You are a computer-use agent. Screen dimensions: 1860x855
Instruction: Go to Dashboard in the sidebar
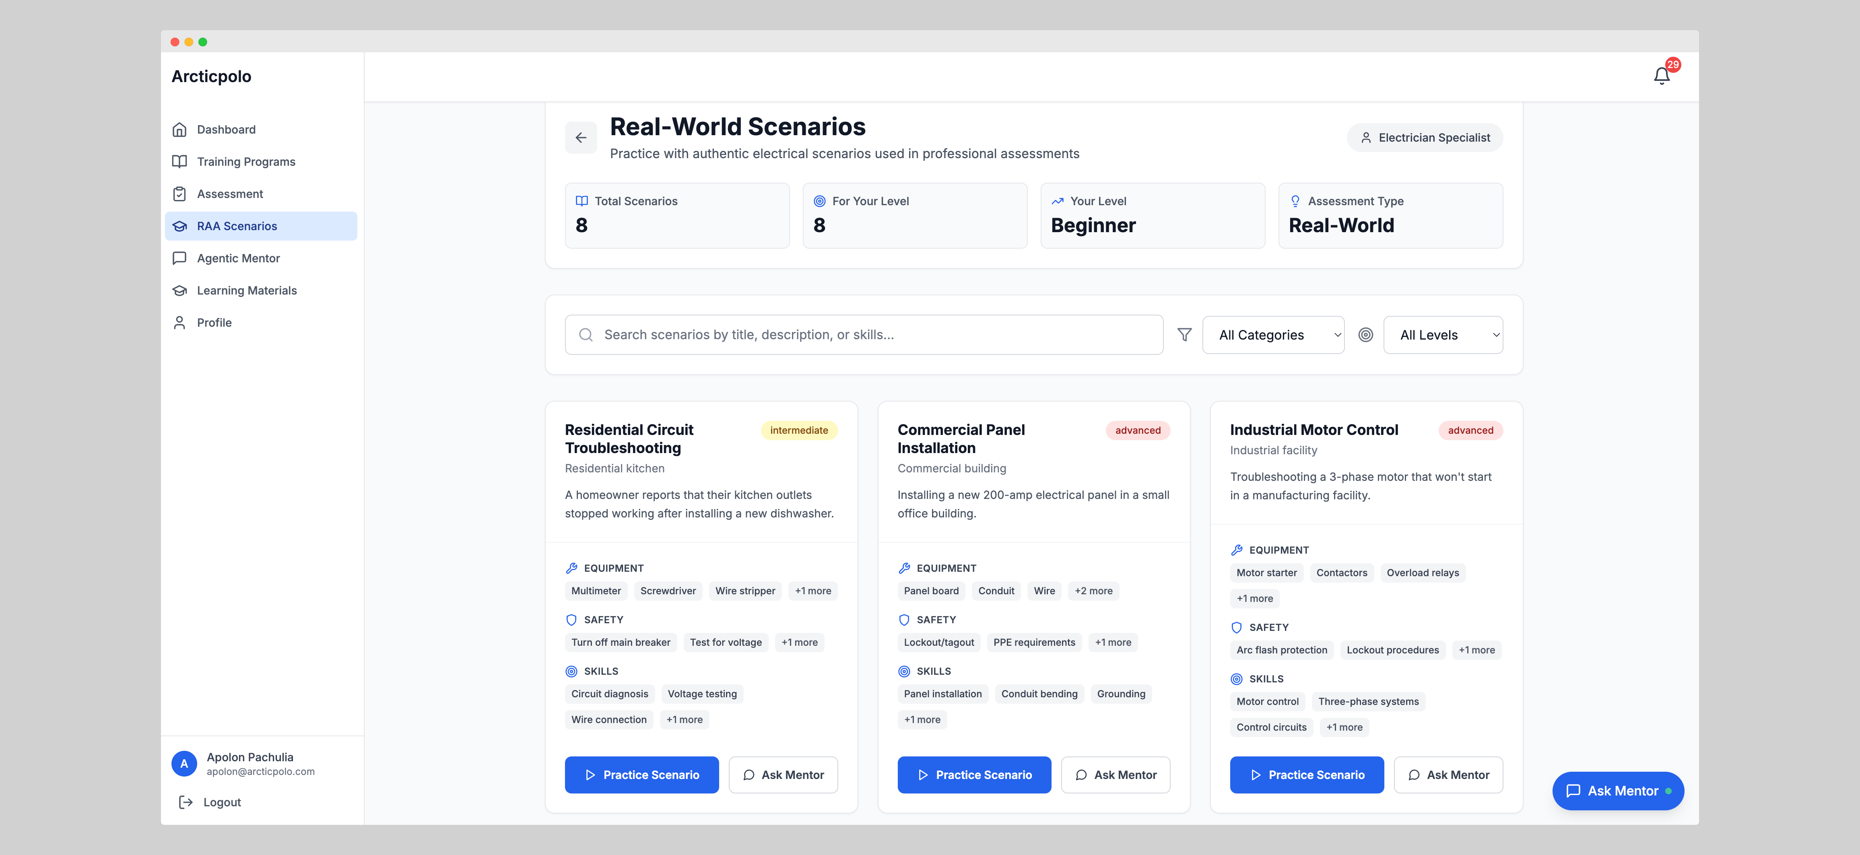tap(261, 129)
